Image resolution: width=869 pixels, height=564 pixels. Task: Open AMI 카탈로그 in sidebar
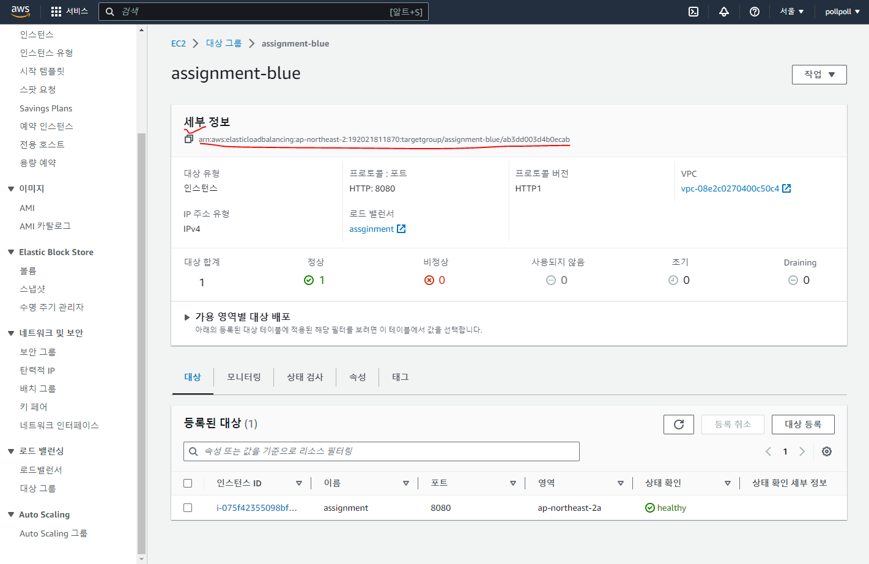[x=45, y=226]
